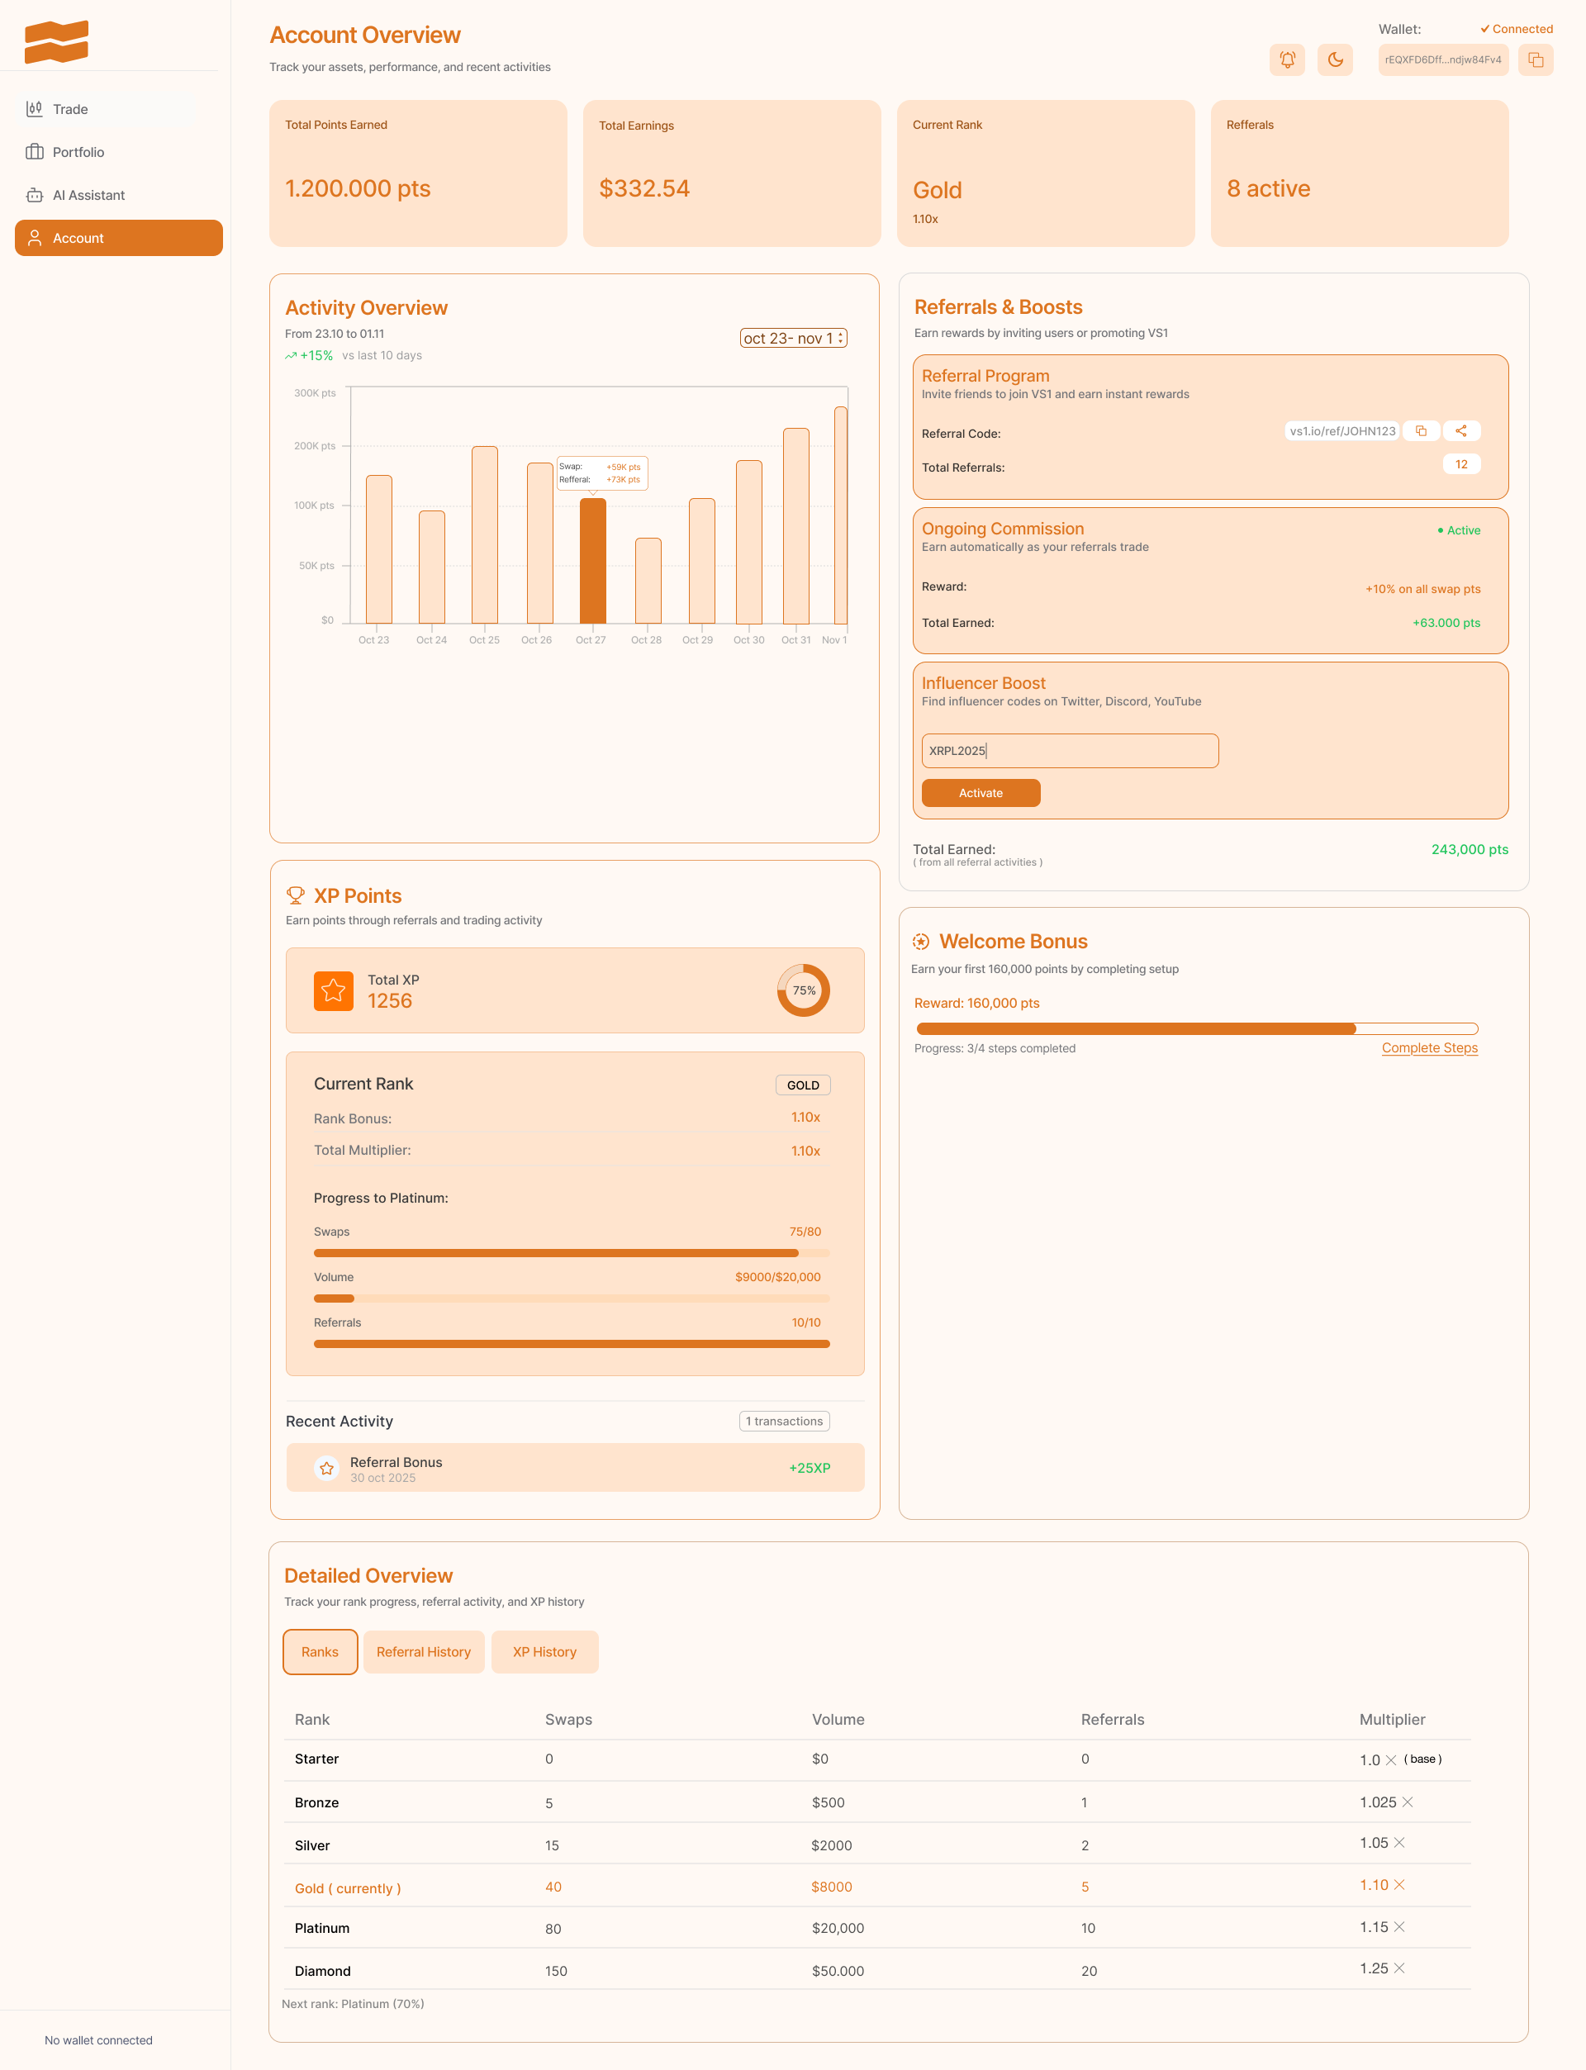Click the influencer code input field
The height and width of the screenshot is (2070, 1586).
[1070, 750]
